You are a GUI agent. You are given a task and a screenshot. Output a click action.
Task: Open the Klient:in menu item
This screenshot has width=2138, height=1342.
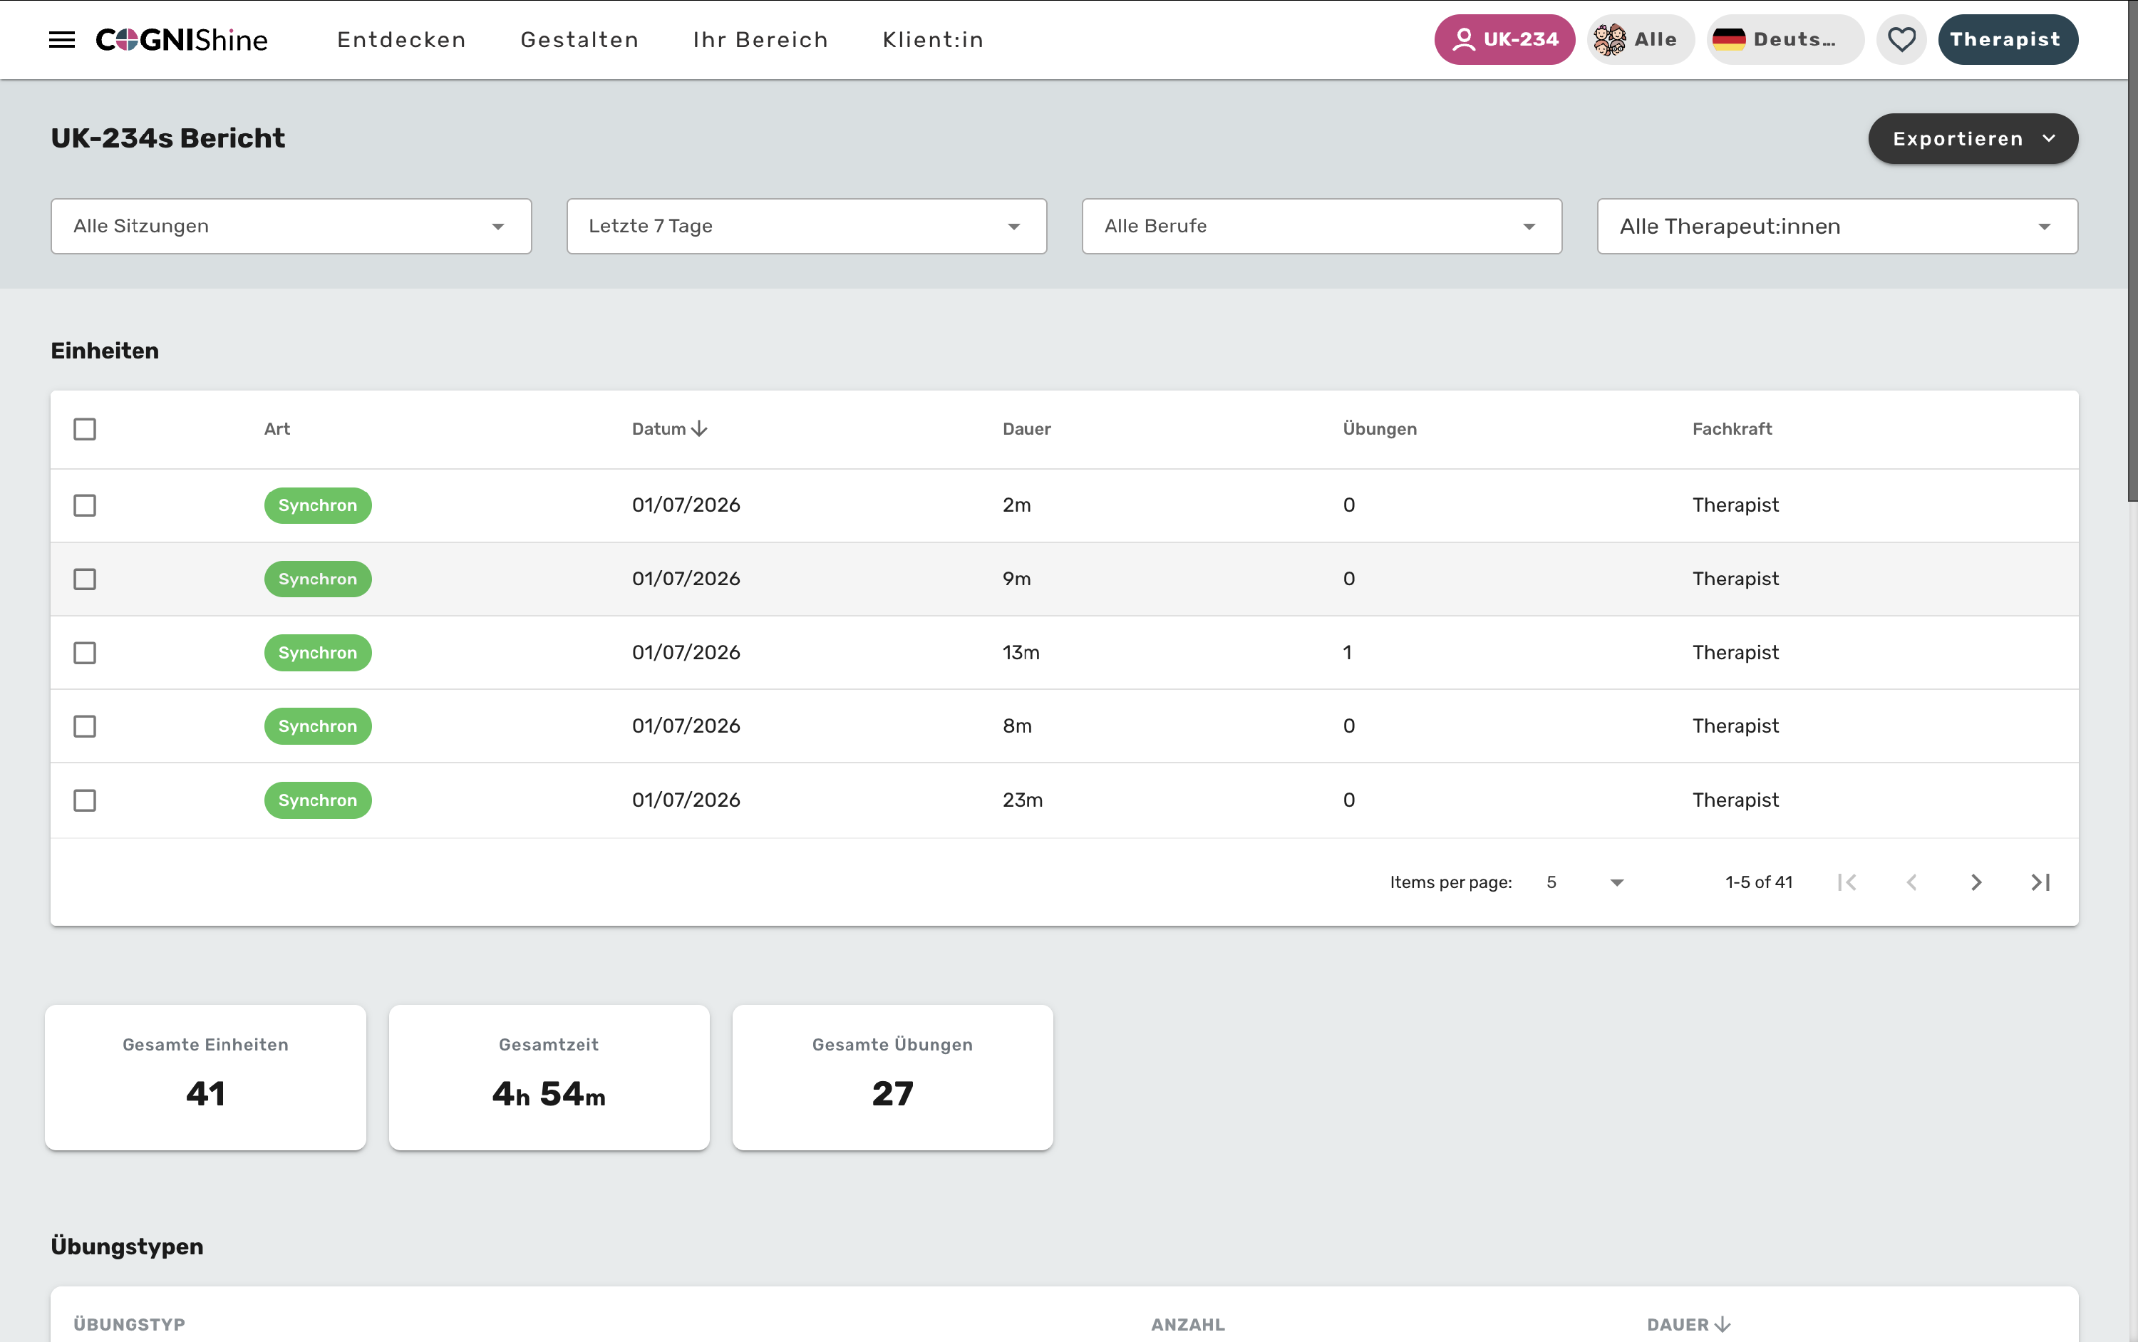(x=933, y=40)
